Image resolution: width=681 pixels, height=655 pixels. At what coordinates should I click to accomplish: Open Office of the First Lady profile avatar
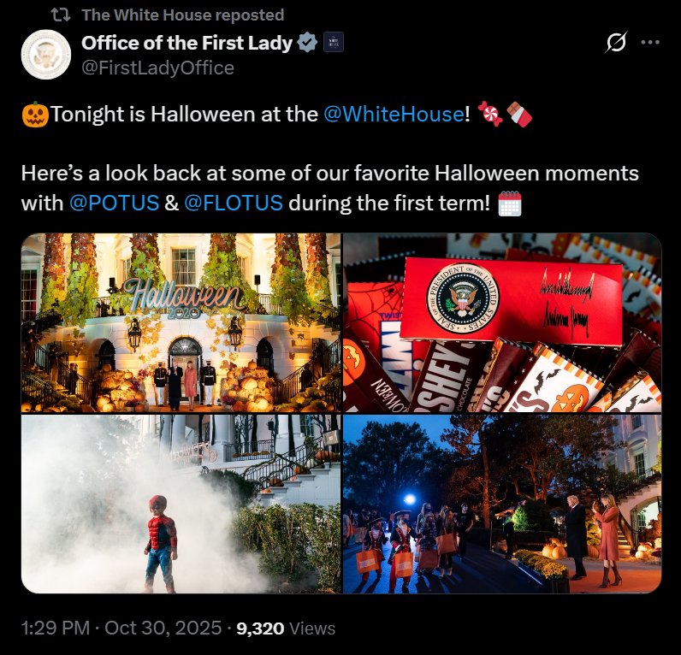coord(46,55)
